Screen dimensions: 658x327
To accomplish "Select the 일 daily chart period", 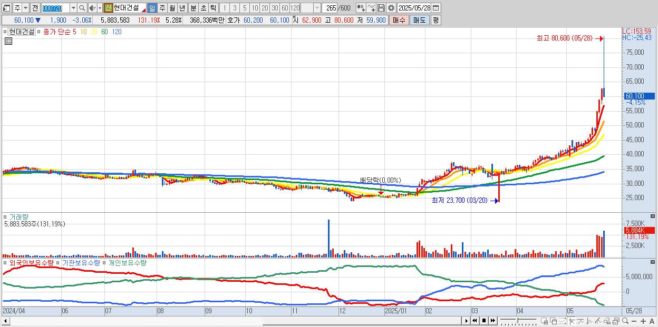I will point(152,8).
